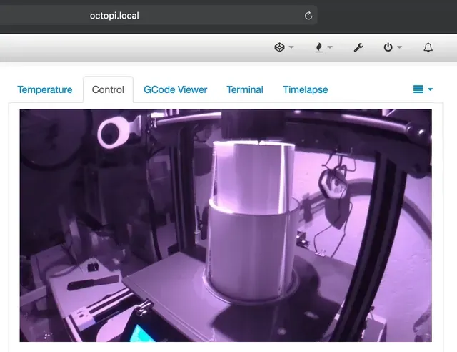Open the cube plugin menu icon

click(x=279, y=47)
